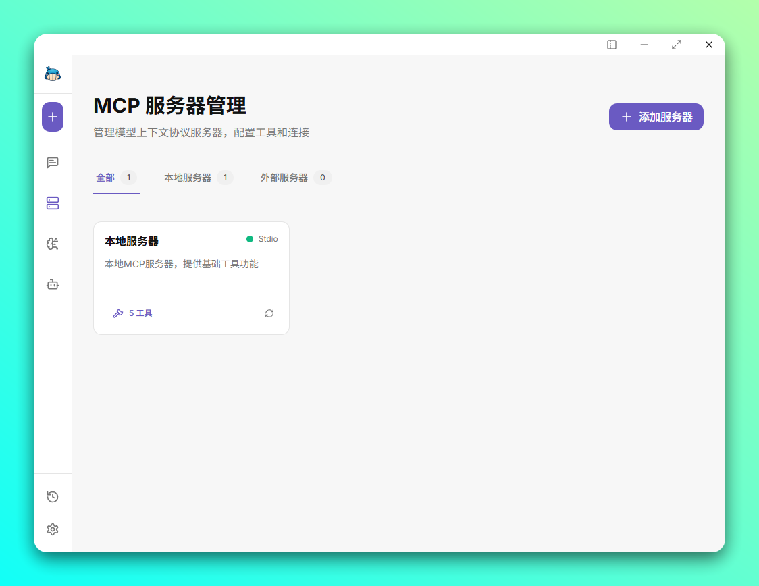This screenshot has height=586, width=759.
Task: Open the history clock icon
Action: coord(53,496)
